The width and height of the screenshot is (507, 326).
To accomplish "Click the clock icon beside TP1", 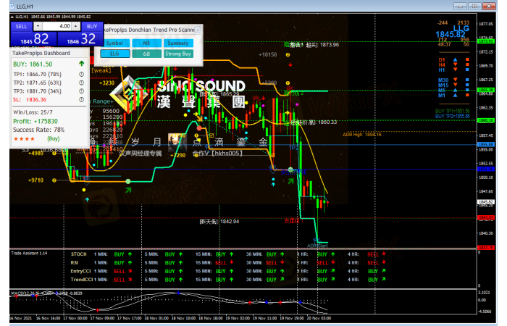I will click(81, 74).
